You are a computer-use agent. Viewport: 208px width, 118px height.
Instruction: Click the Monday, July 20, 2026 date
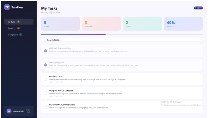click(50, 13)
